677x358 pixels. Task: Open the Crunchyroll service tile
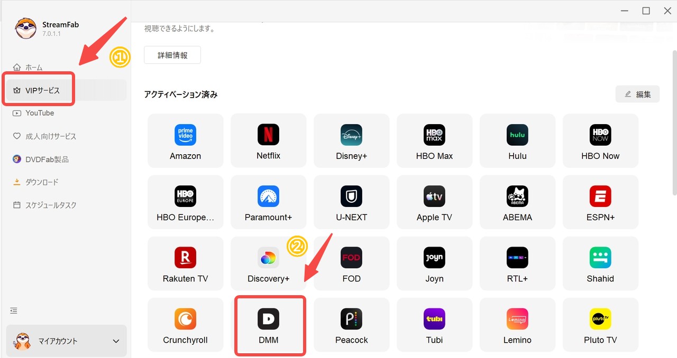(x=185, y=325)
